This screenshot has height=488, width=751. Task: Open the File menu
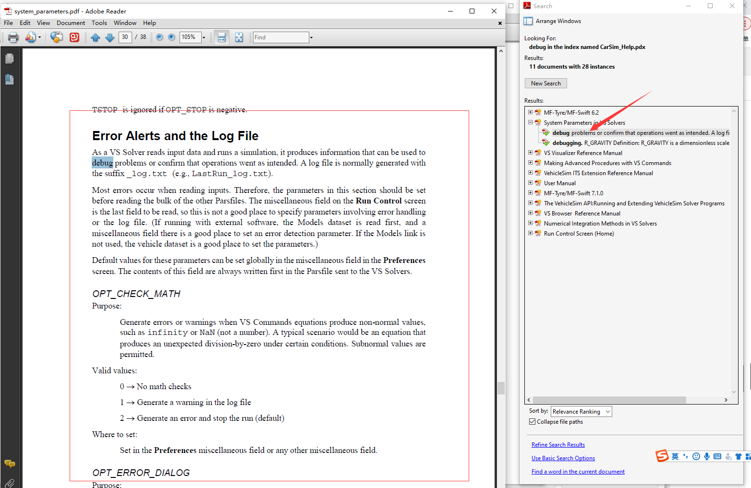pos(9,23)
